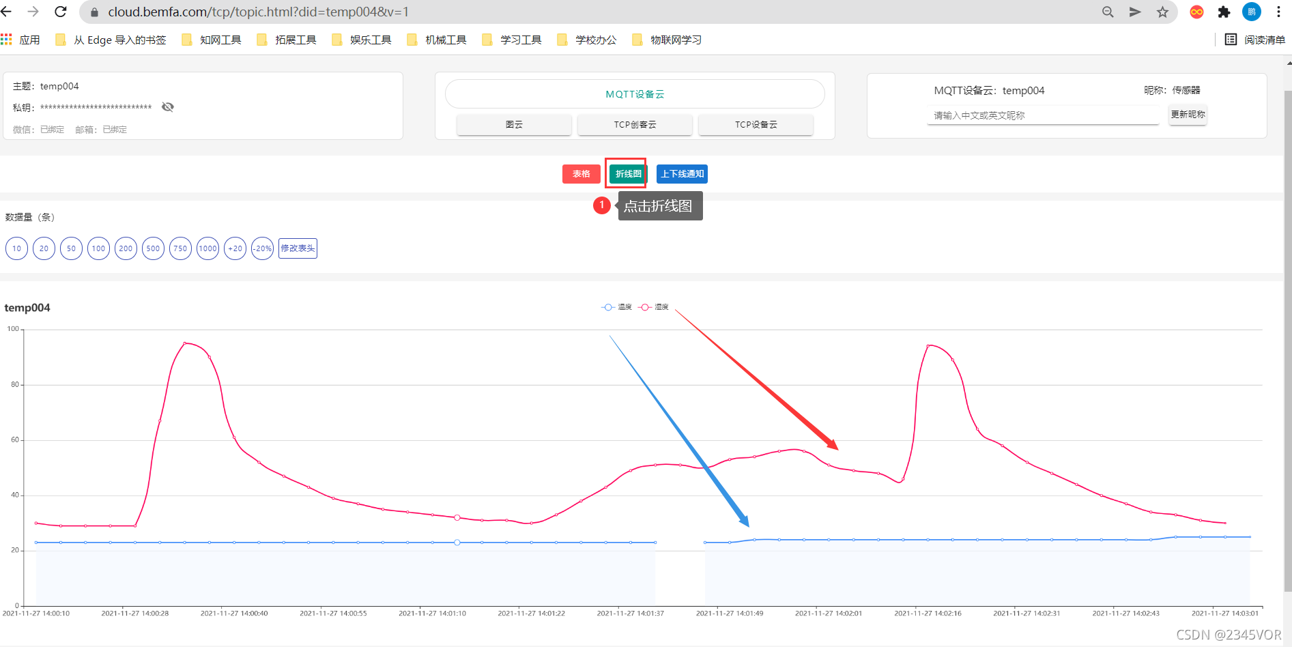The image size is (1292, 647).
Task: Open the 应用 apps shortcut
Action: [x=20, y=40]
